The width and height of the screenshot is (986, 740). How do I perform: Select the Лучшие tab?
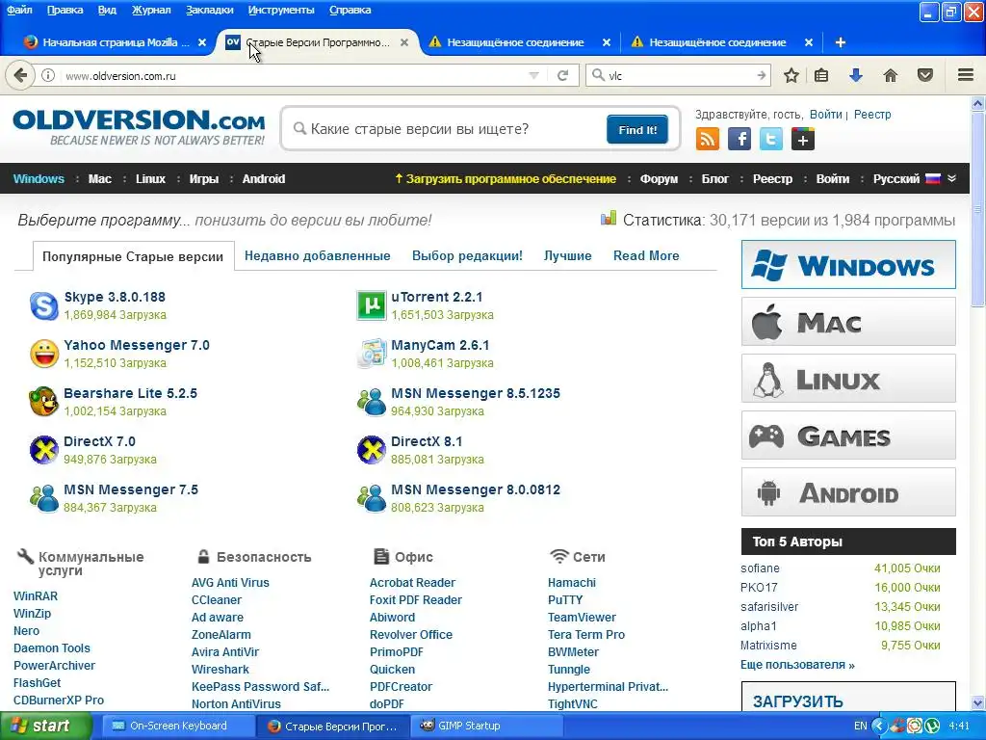(568, 256)
